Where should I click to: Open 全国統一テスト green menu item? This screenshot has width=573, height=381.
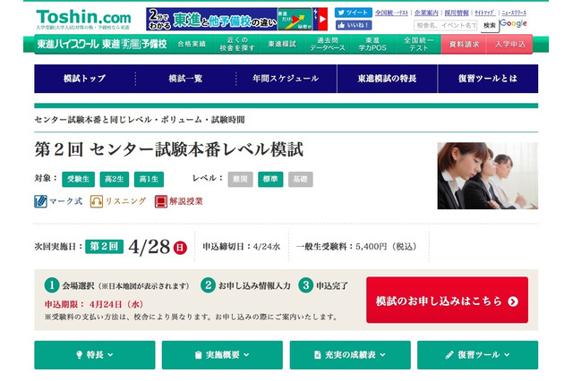coord(418,44)
